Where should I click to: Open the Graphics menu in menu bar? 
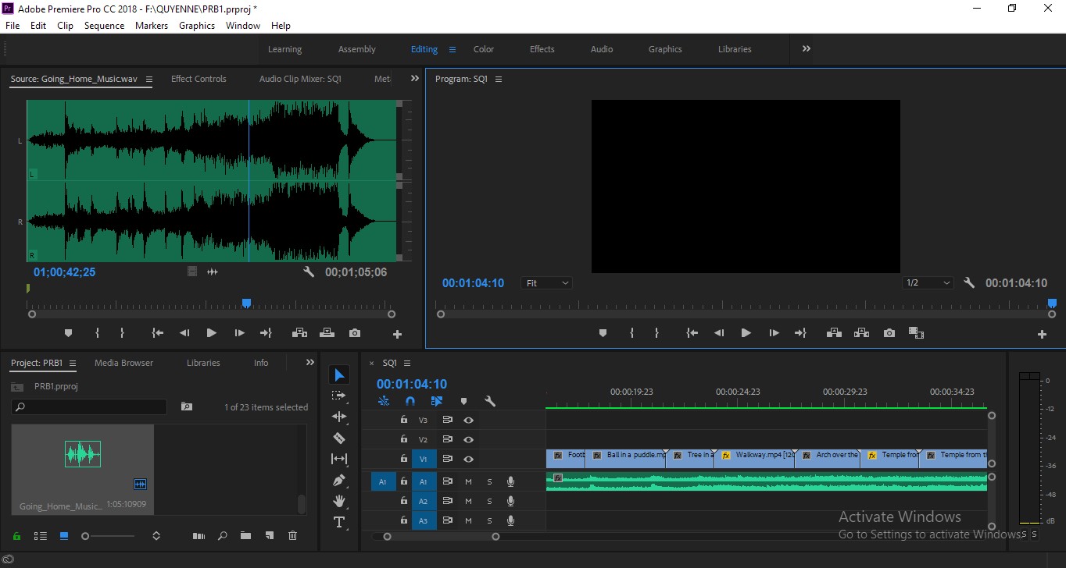pos(197,26)
